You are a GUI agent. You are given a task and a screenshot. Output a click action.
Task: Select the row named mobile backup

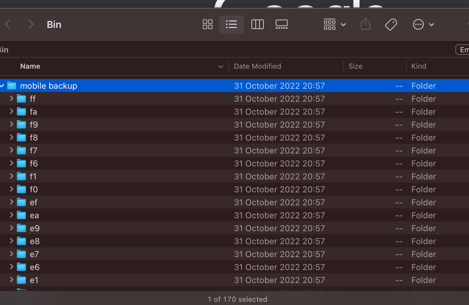coord(234,85)
